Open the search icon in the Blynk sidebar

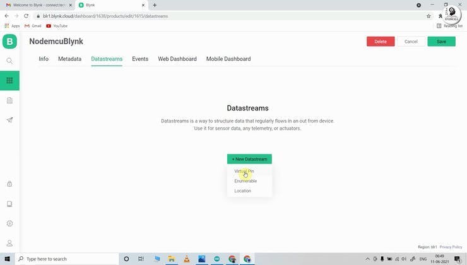[9, 61]
